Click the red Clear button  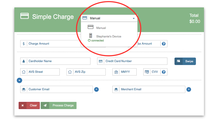point(29,105)
